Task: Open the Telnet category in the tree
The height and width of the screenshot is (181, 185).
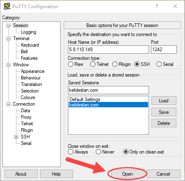Action: coord(27,124)
